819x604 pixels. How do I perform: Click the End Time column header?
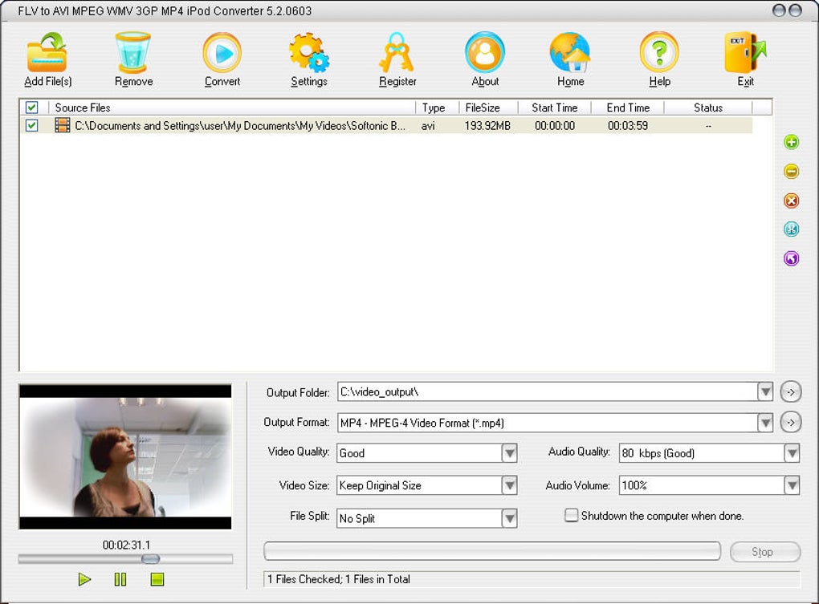point(627,107)
